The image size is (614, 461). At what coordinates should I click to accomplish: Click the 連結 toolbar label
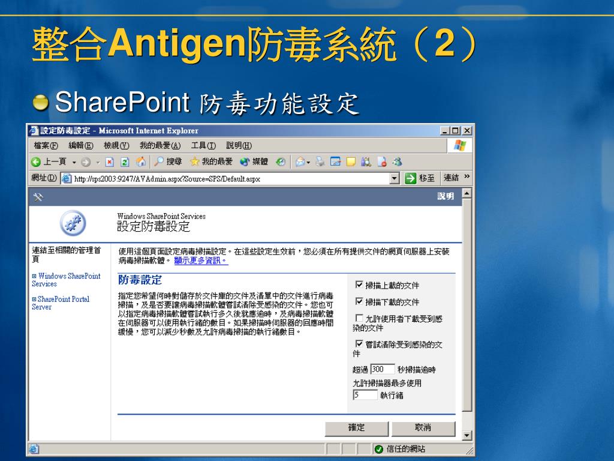451,178
